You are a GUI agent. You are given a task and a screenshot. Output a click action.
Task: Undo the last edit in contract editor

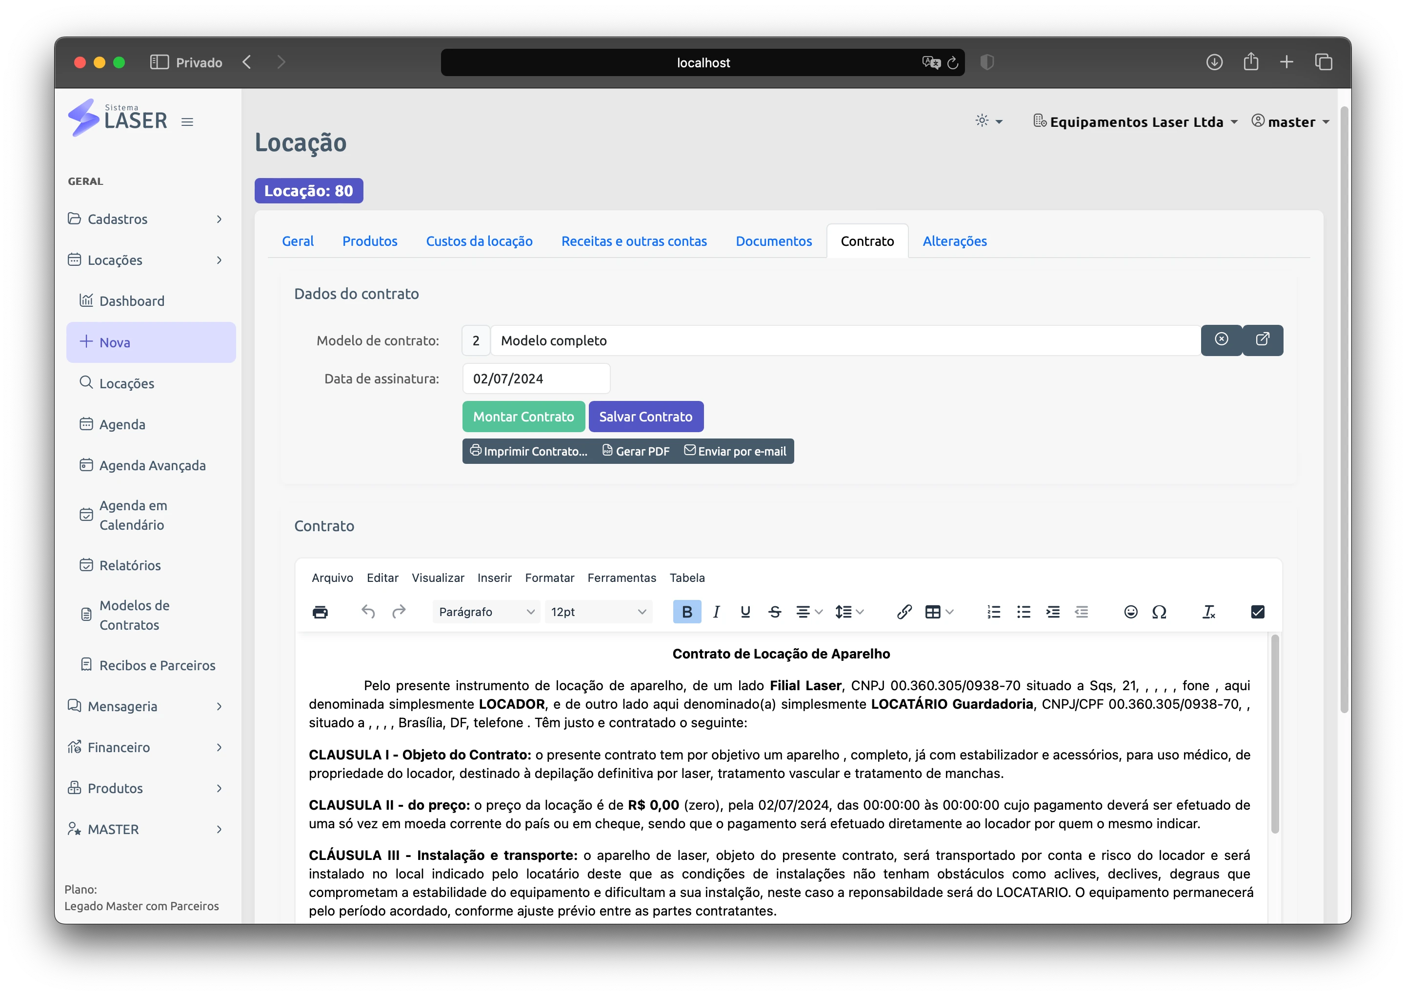pyautogui.click(x=368, y=612)
